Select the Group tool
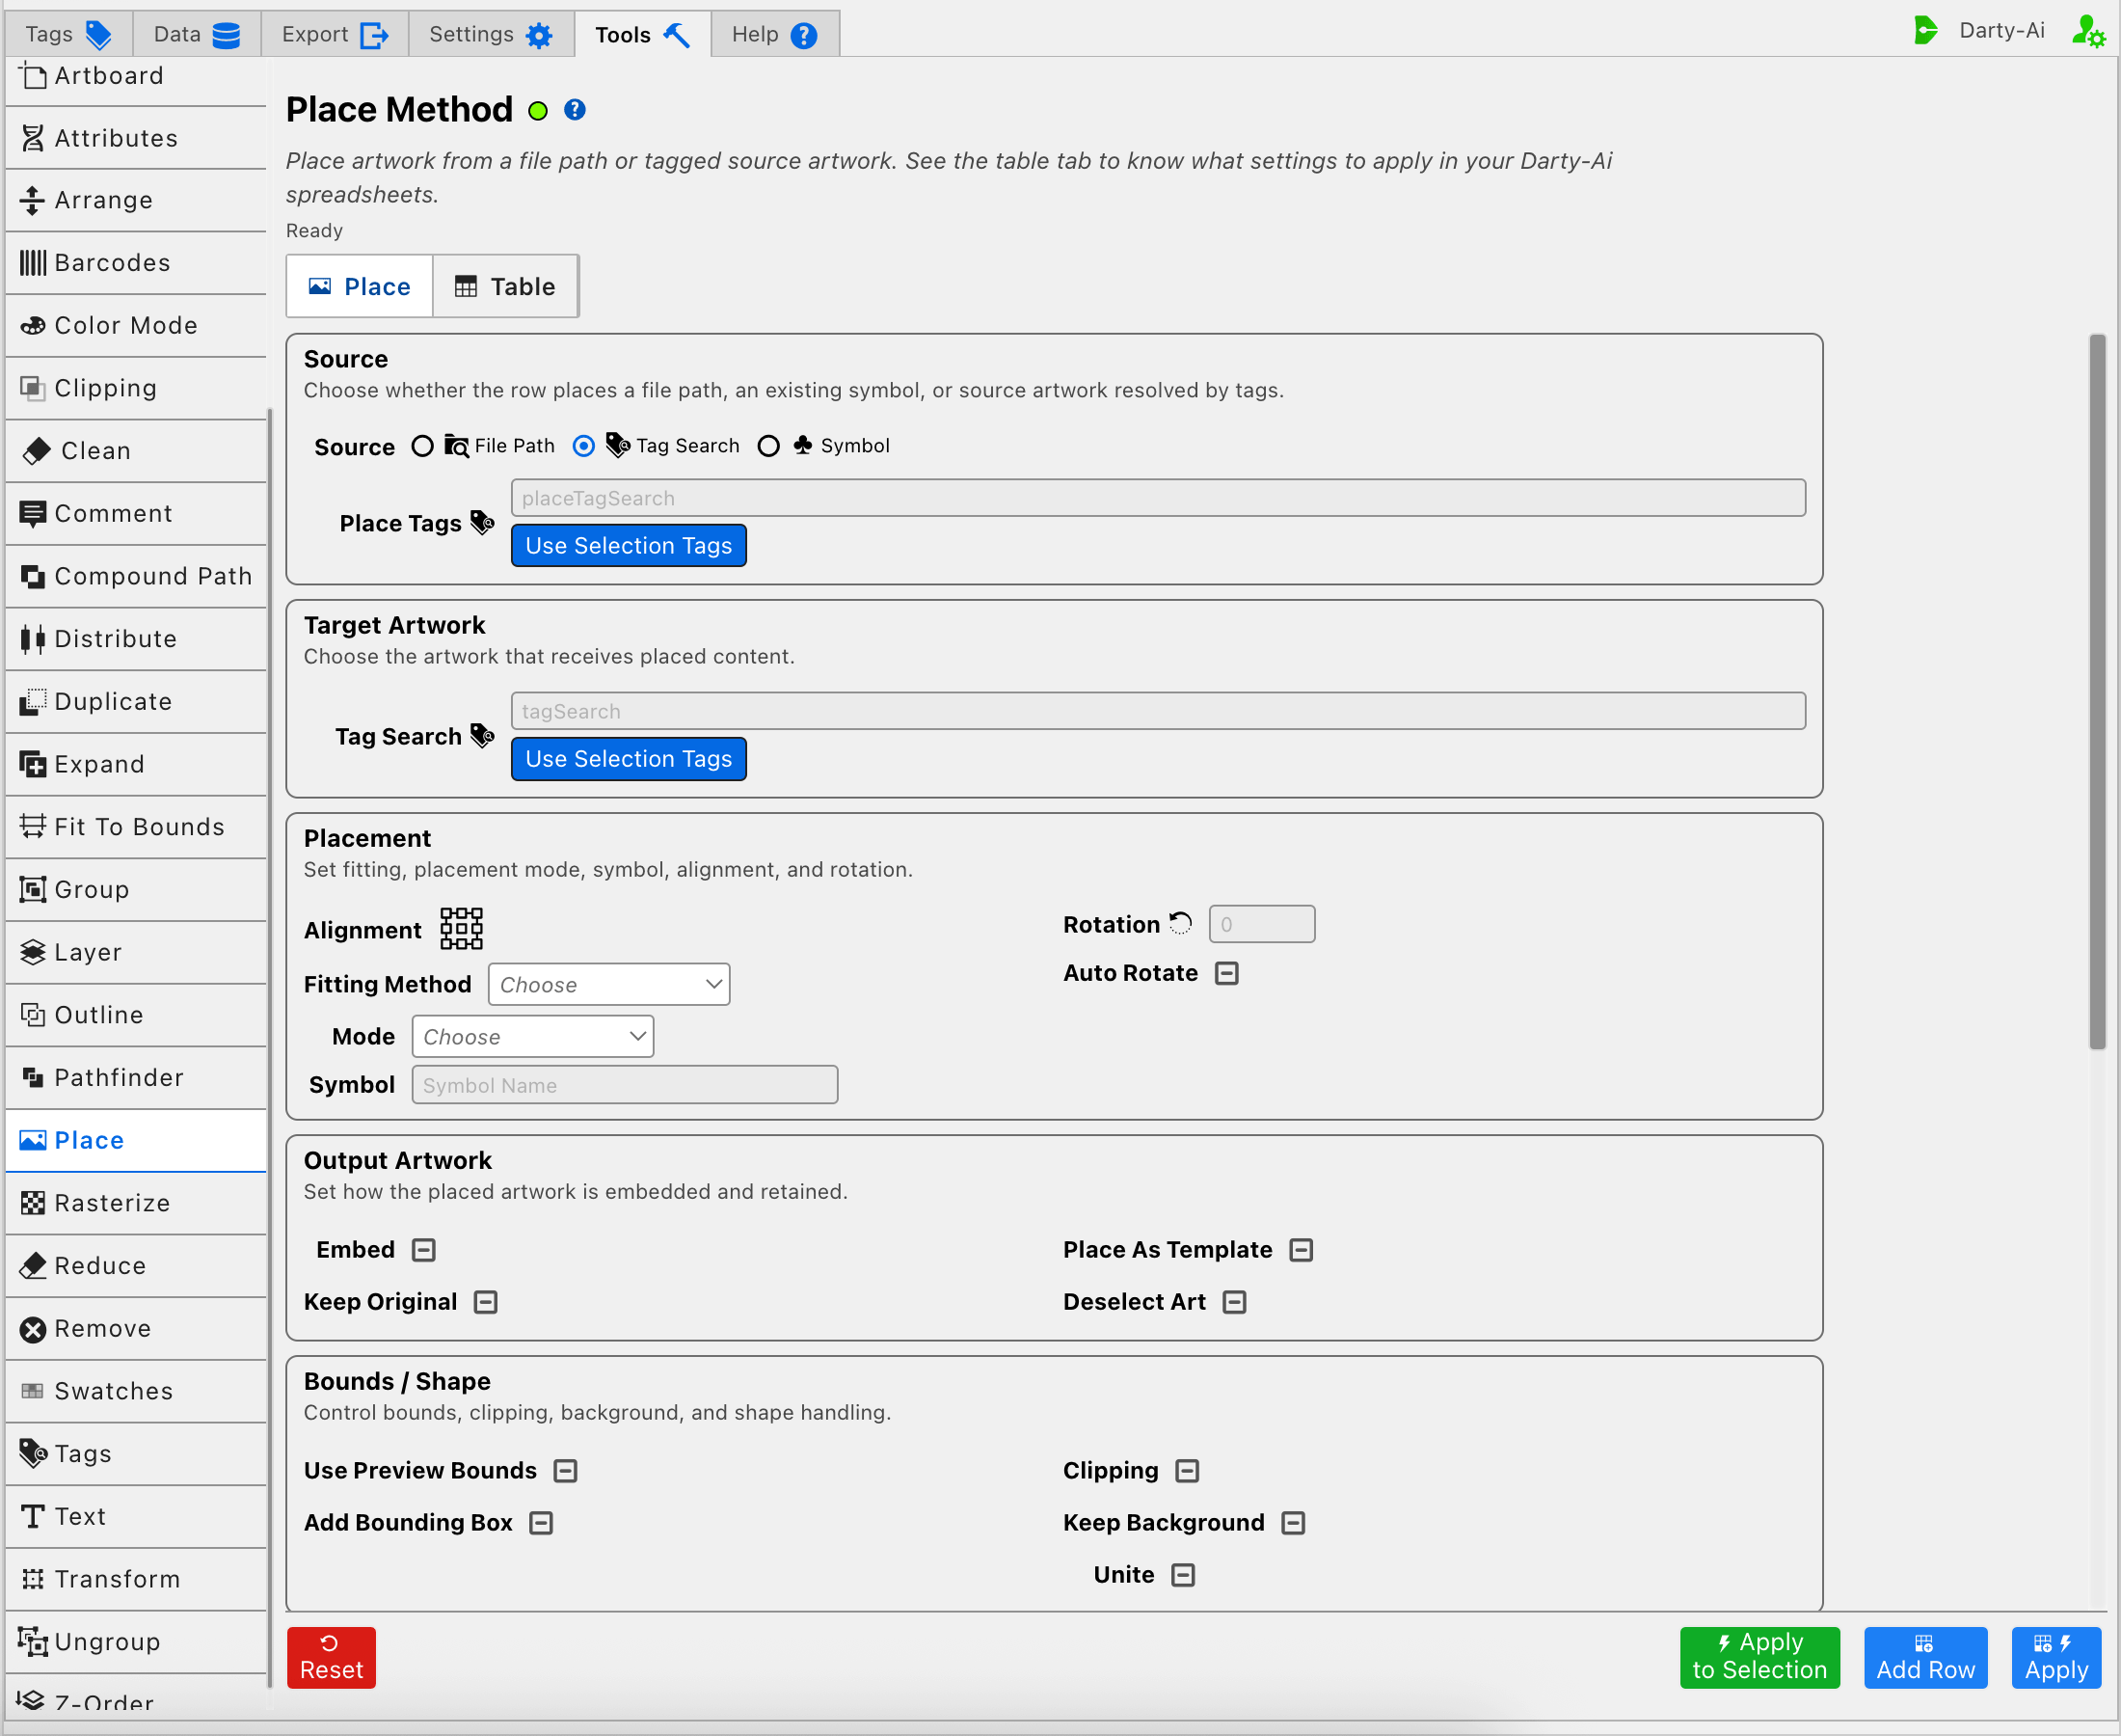The width and height of the screenshot is (2121, 1736). pyautogui.click(x=136, y=889)
